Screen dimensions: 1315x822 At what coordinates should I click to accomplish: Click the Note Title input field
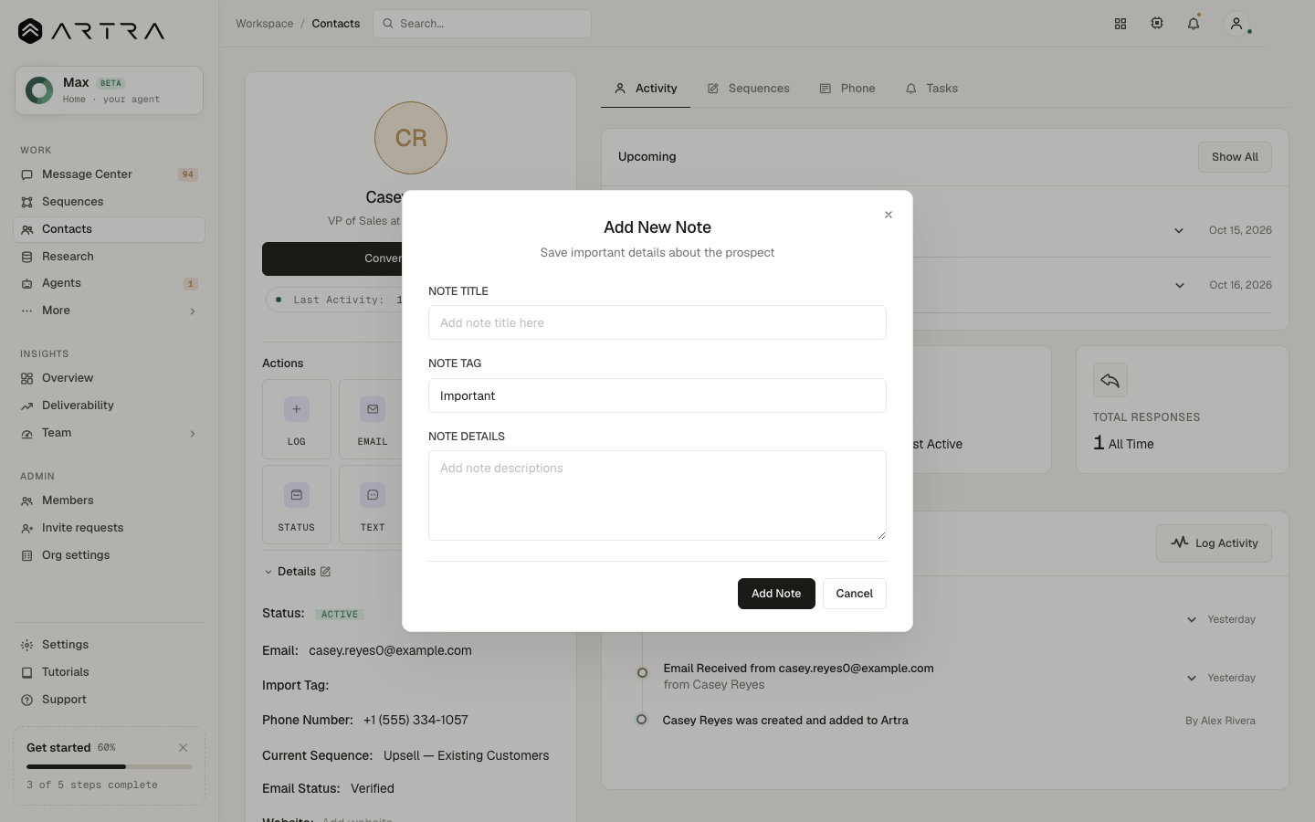(657, 322)
